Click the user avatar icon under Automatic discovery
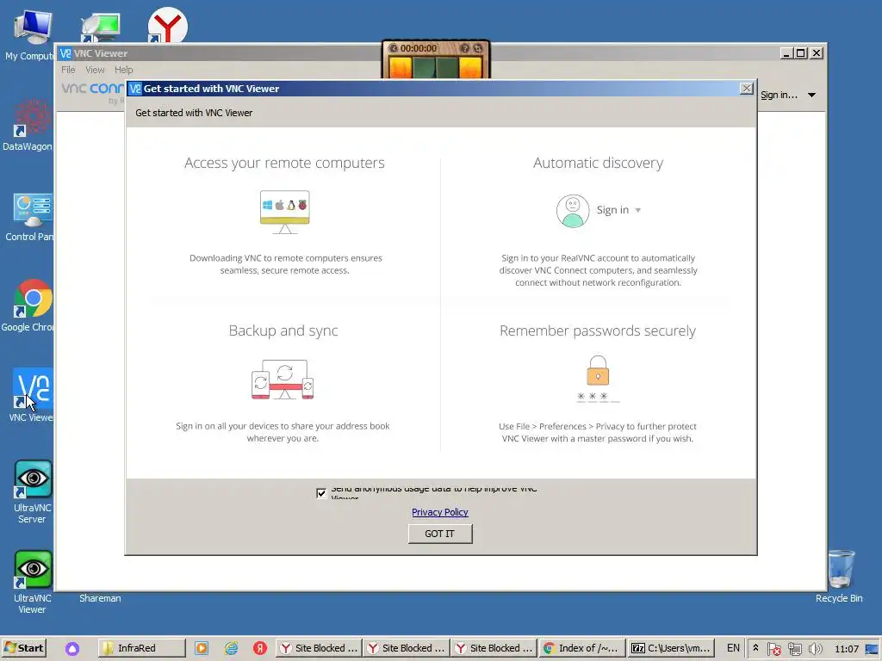The image size is (882, 661). pos(573,211)
